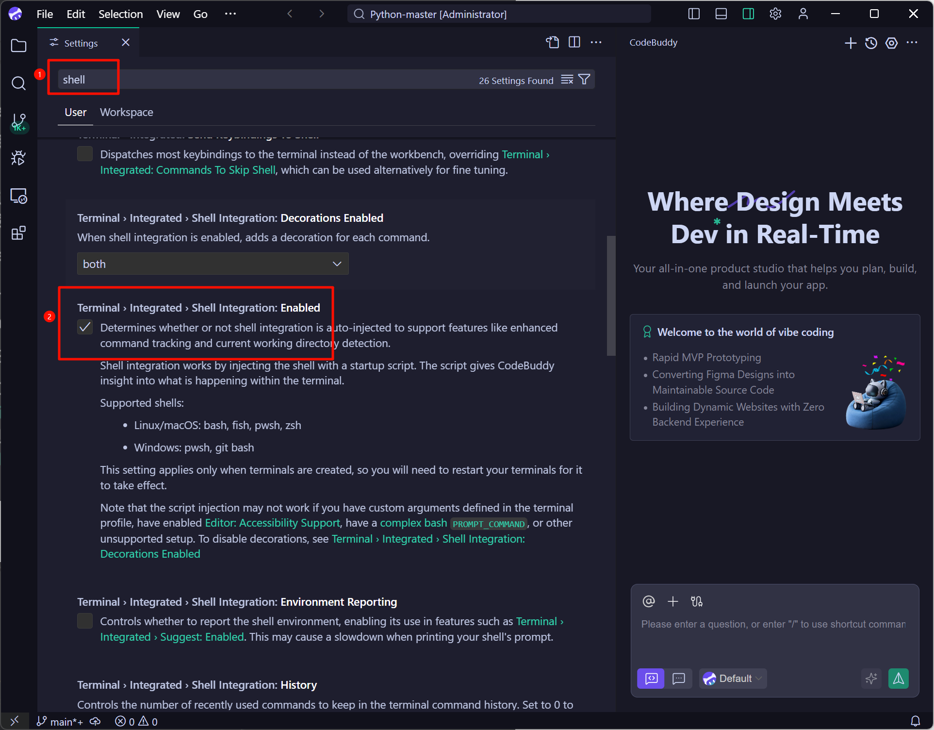Open the 'complex bash' link
The width and height of the screenshot is (934, 730).
pos(413,523)
